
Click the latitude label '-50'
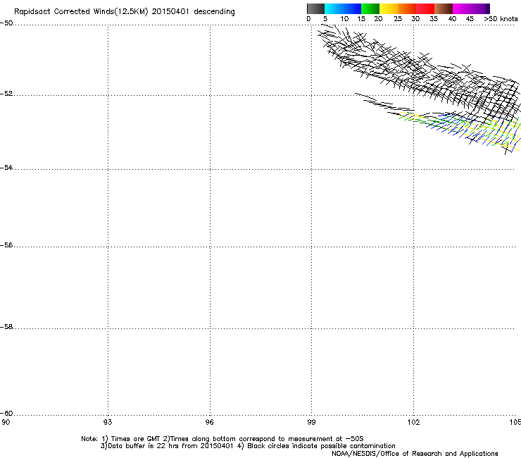point(6,23)
